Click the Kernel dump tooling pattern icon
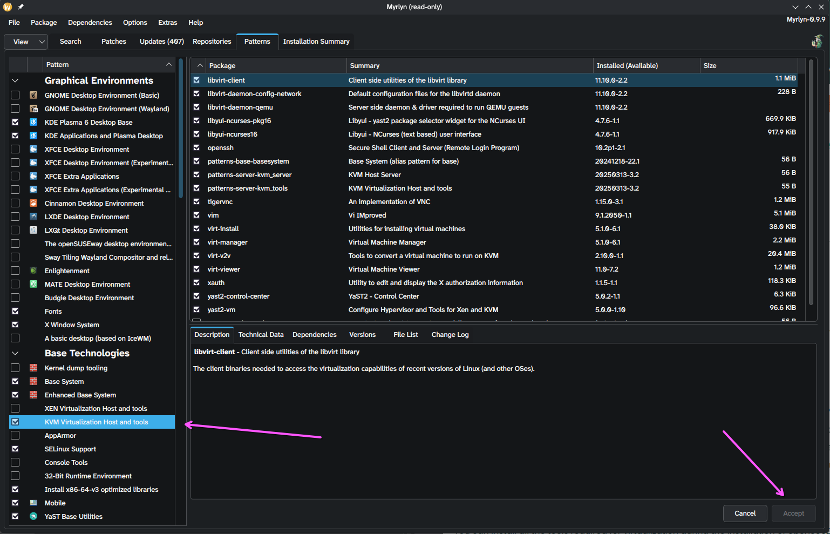 point(33,368)
